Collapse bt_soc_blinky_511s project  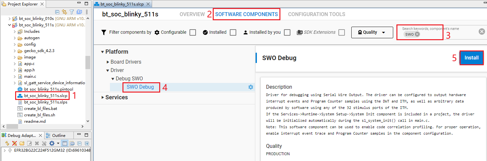9,25
